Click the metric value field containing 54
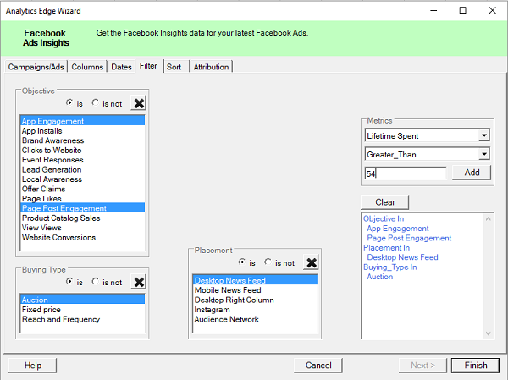The width and height of the screenshot is (508, 380). click(406, 173)
